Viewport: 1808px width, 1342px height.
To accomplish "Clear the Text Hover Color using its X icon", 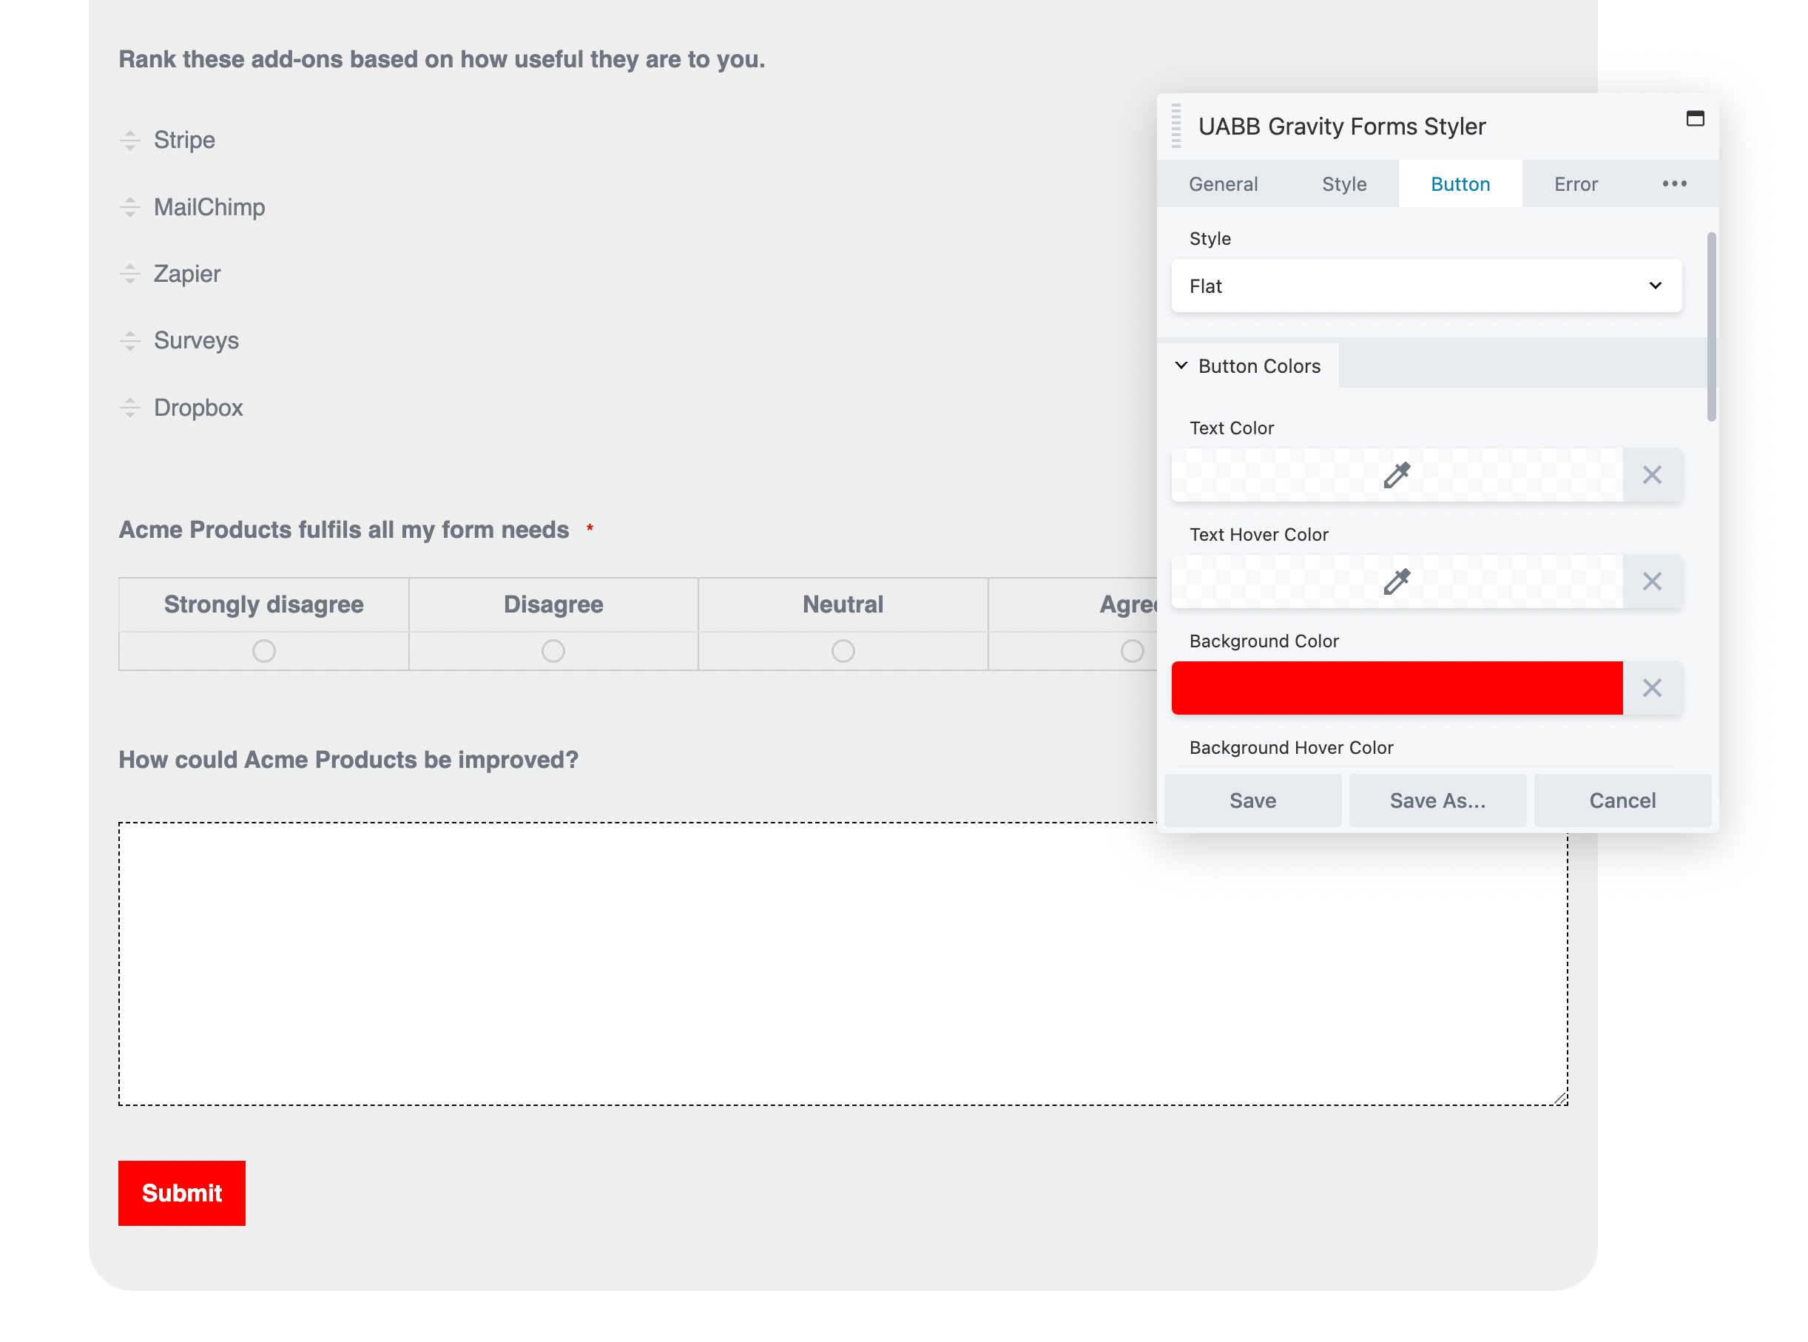I will (1652, 581).
